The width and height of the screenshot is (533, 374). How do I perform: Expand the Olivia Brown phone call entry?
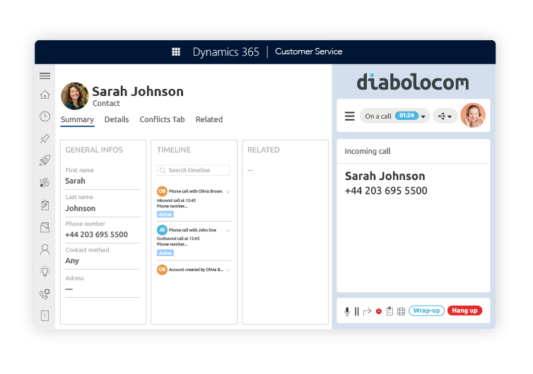pos(228,191)
